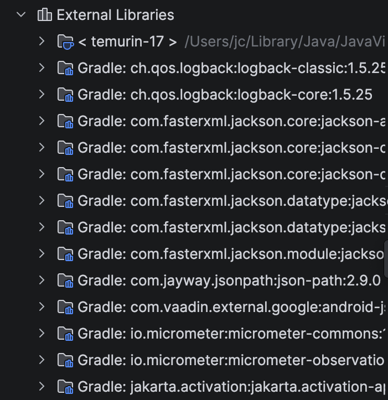Click the jakarta.activation library folder icon

(65, 387)
